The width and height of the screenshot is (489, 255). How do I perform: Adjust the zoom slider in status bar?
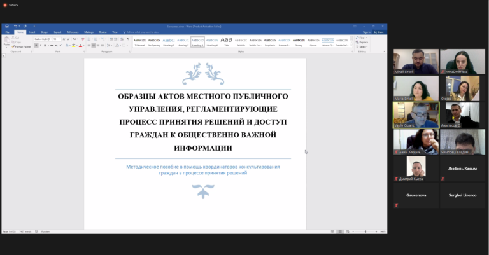[x=365, y=231]
